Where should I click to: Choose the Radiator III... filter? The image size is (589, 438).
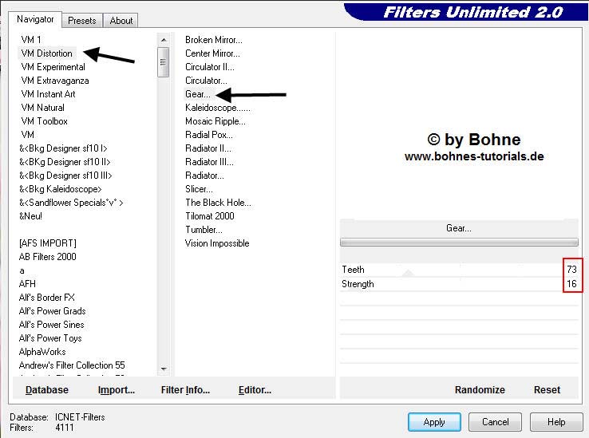tap(209, 162)
